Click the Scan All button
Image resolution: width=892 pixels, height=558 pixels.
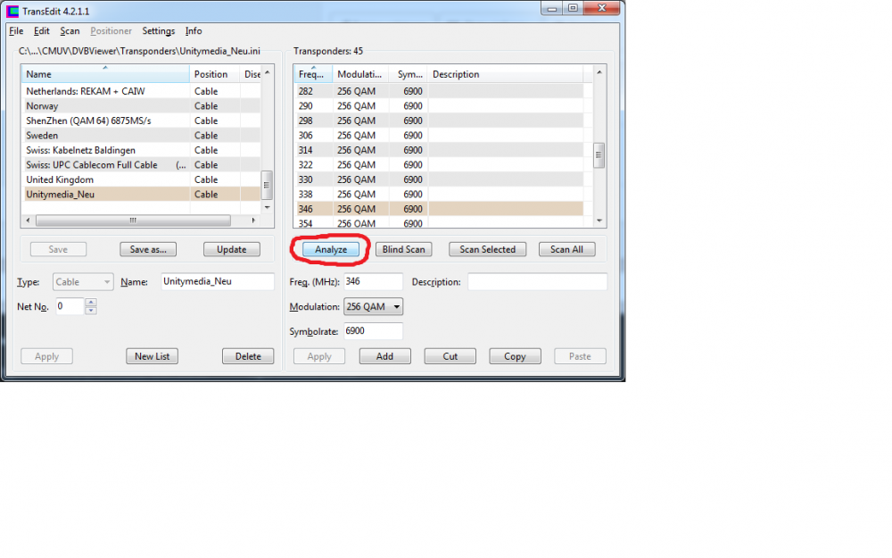(566, 250)
